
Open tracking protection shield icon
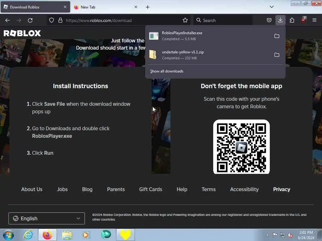pyautogui.click(x=52, y=20)
